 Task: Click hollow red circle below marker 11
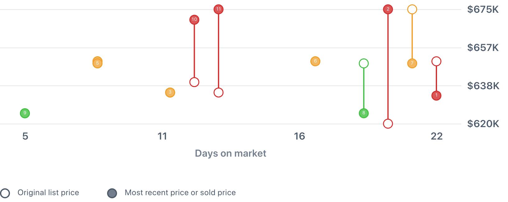[x=219, y=93]
